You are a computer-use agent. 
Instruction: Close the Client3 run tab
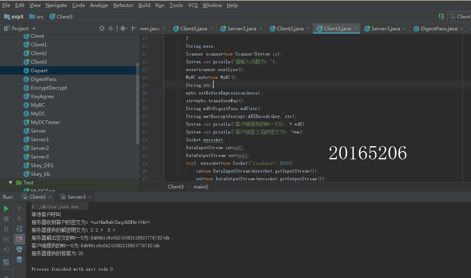coord(50,197)
